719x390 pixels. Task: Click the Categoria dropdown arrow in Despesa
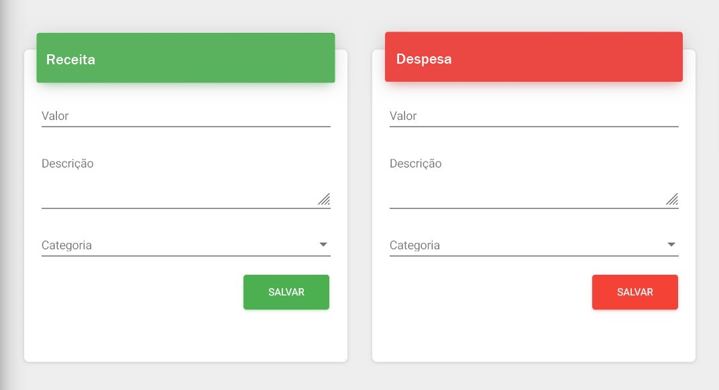coord(671,245)
